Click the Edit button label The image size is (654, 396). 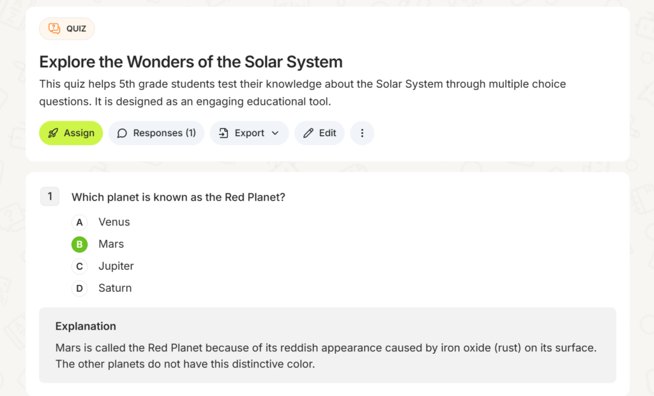click(328, 133)
